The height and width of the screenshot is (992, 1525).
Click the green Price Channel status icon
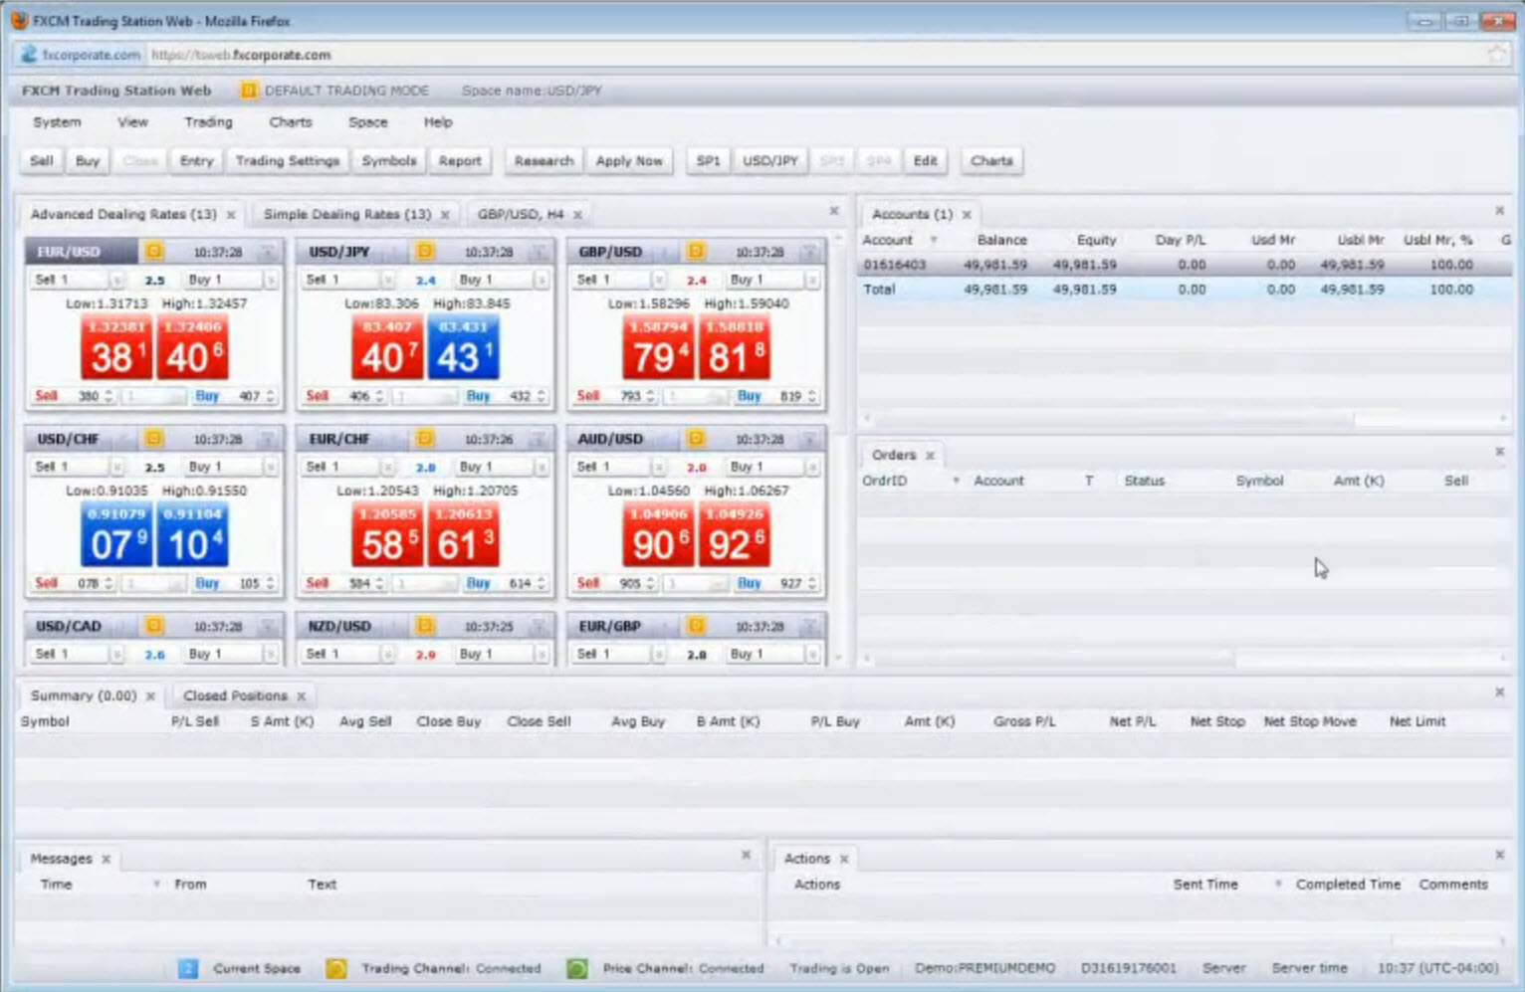point(576,968)
